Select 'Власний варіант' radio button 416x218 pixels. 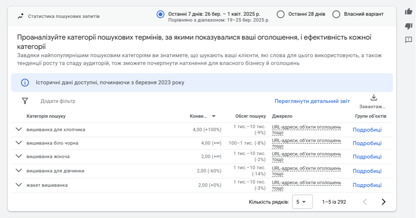(x=336, y=14)
